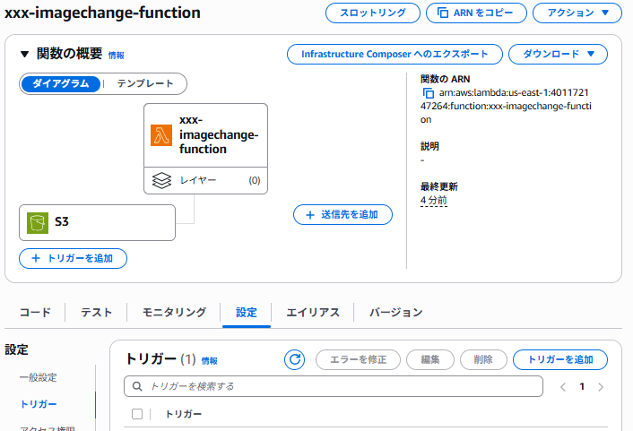Click the 4 分前 last-updated value
Image resolution: width=633 pixels, height=431 pixels.
[434, 200]
